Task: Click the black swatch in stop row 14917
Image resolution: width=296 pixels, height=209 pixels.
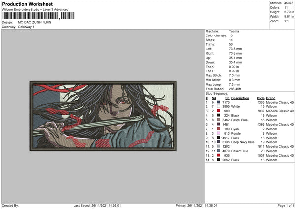Action: point(218,138)
